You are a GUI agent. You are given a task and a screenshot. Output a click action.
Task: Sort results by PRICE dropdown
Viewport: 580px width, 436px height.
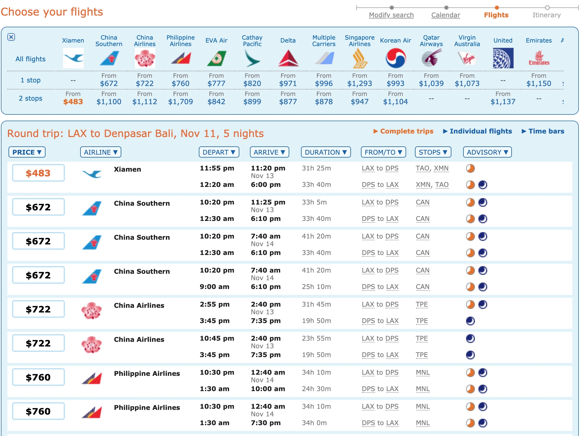[27, 152]
